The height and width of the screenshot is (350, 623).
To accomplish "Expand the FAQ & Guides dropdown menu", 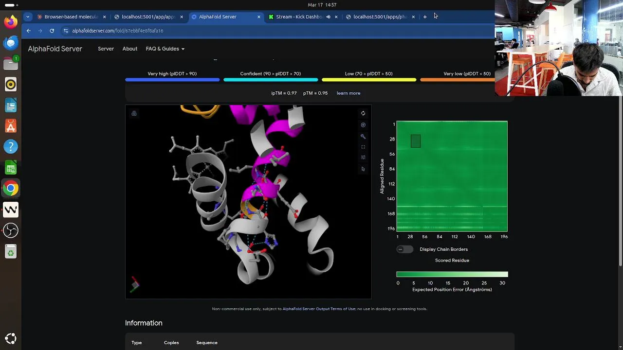I will pyautogui.click(x=165, y=49).
